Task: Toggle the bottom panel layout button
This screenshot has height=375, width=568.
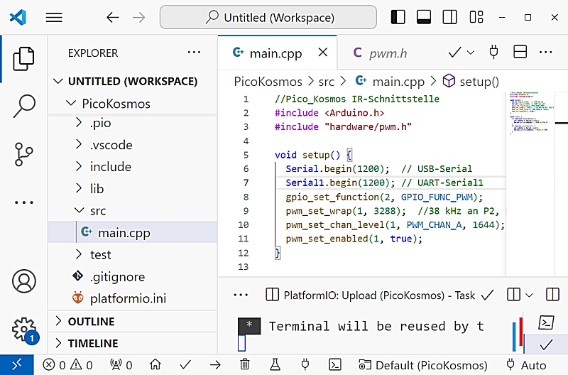Action: click(424, 17)
